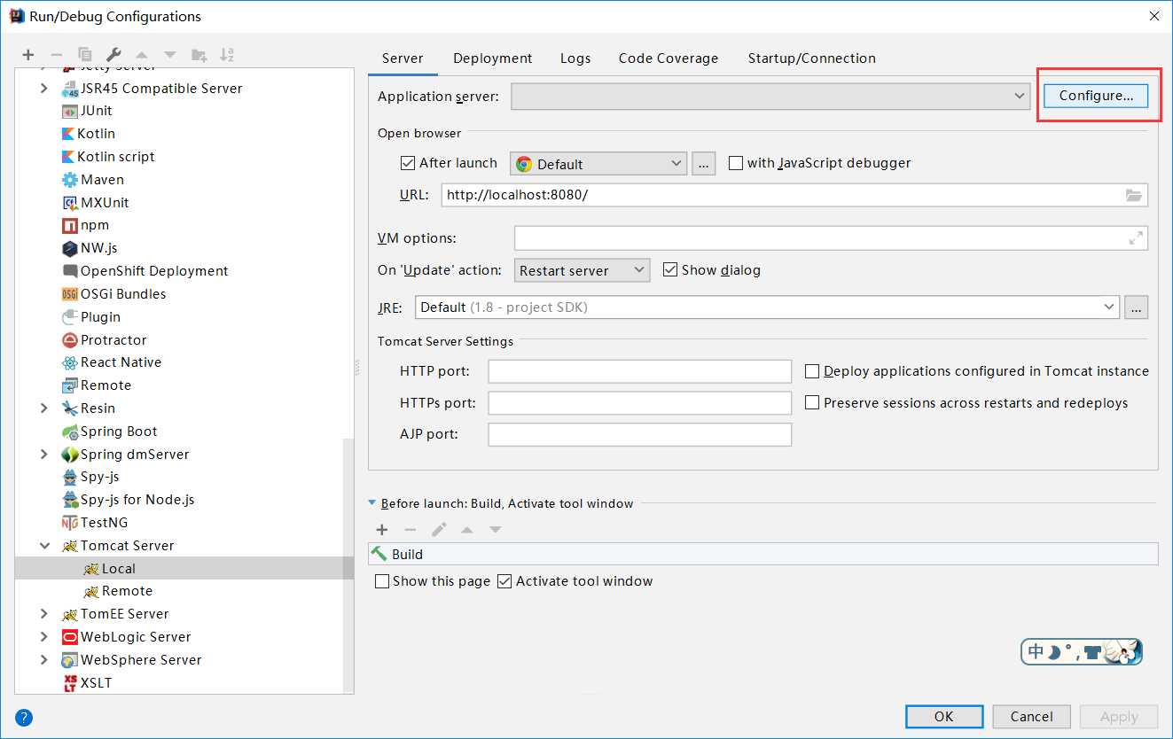Click the Edit Defaults wrench icon
Screen dimensions: 1173x739
(113, 55)
